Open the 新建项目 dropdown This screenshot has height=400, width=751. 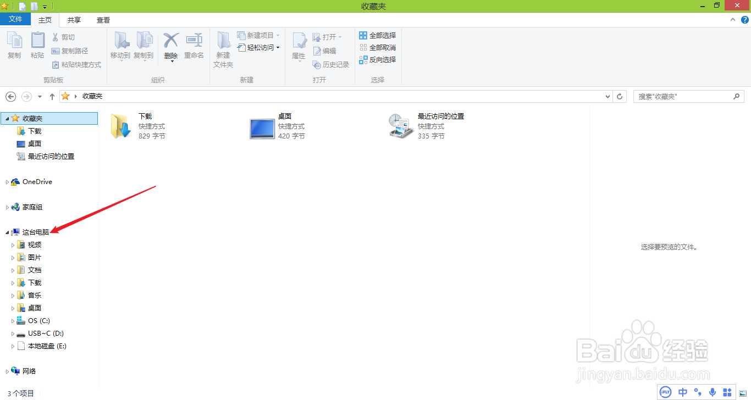[258, 35]
